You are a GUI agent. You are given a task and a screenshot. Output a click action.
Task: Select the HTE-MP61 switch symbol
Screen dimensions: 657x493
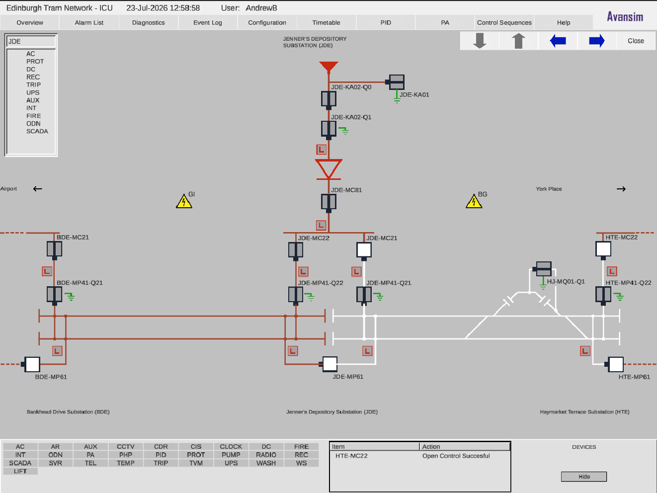615,364
